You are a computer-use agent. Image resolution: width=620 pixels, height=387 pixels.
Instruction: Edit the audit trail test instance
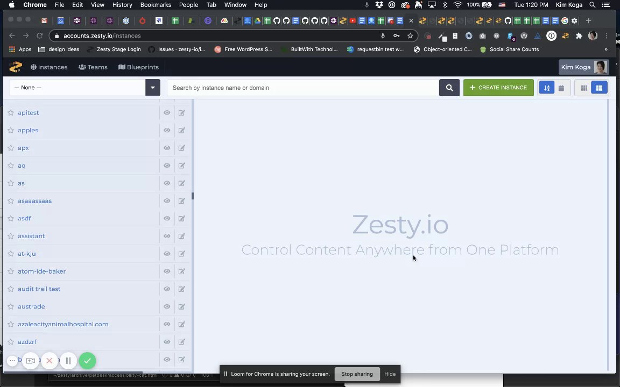(x=181, y=289)
